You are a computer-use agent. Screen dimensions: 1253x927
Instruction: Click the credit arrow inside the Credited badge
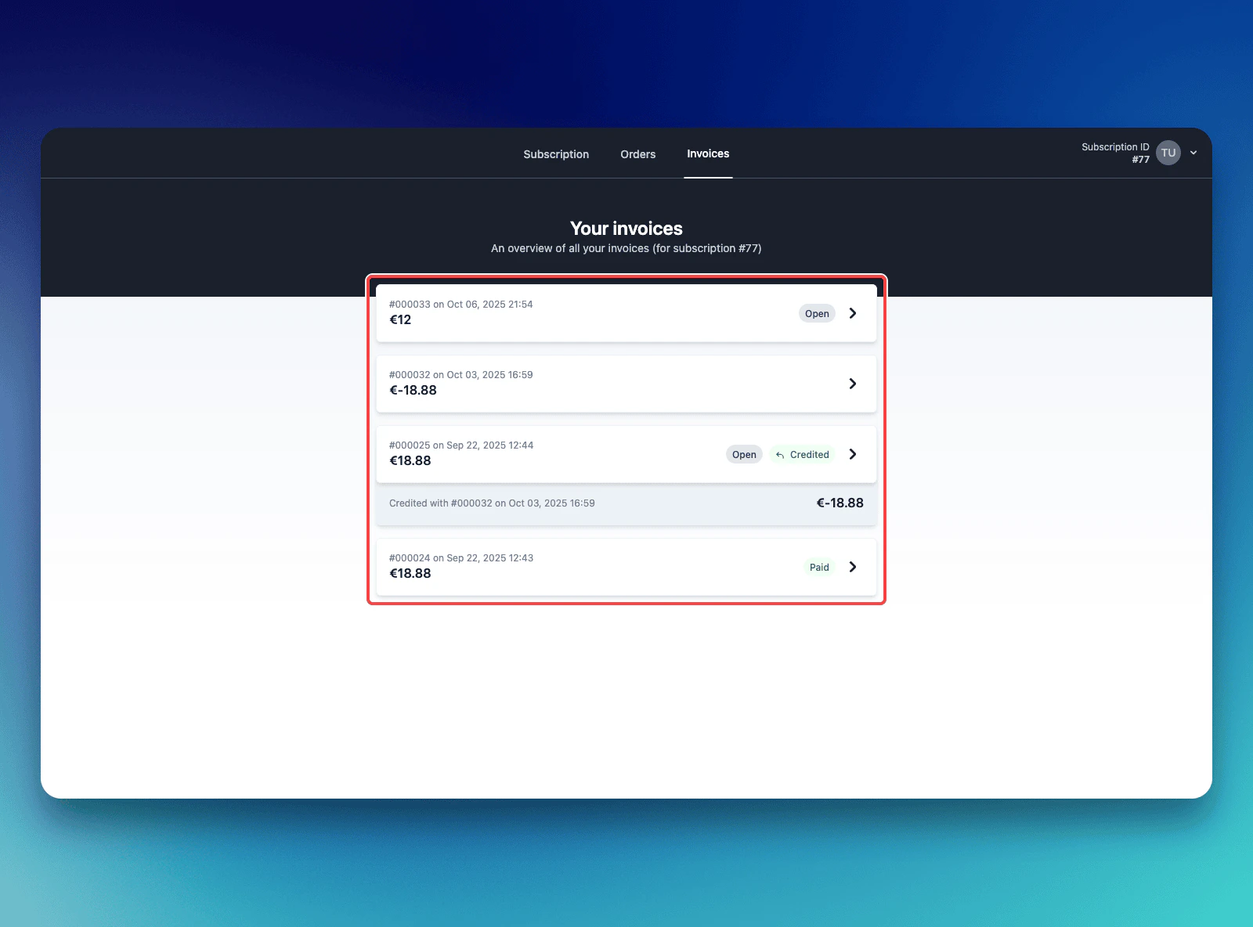(779, 454)
